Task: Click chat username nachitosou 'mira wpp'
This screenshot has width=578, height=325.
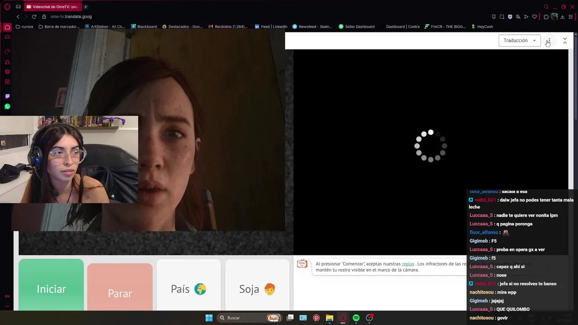Action: pyautogui.click(x=481, y=292)
